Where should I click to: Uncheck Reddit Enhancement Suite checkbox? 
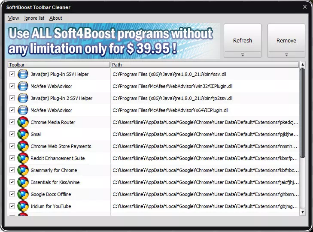click(x=12, y=158)
